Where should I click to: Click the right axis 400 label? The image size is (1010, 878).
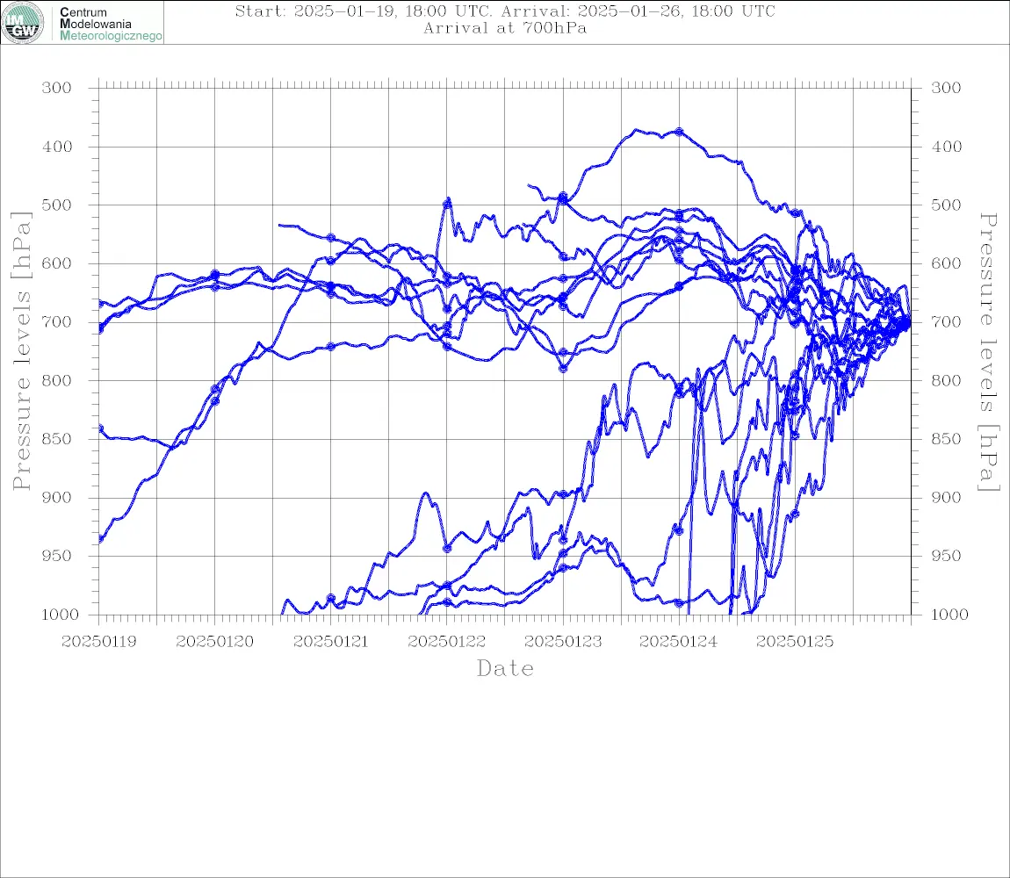946,147
